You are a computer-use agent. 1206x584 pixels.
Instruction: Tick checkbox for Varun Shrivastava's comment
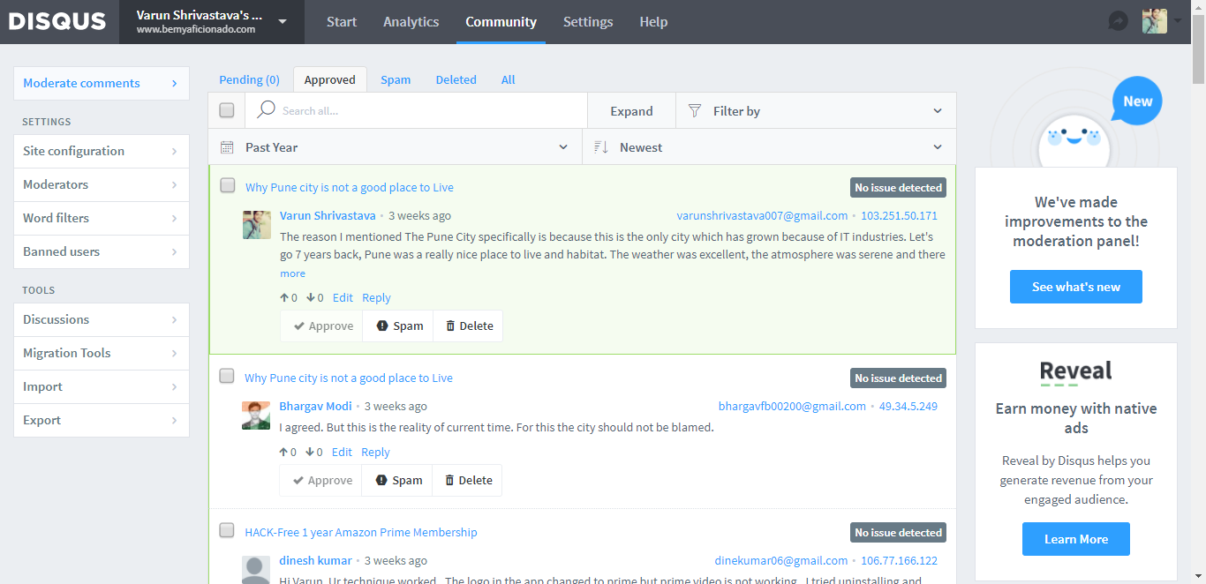228,185
